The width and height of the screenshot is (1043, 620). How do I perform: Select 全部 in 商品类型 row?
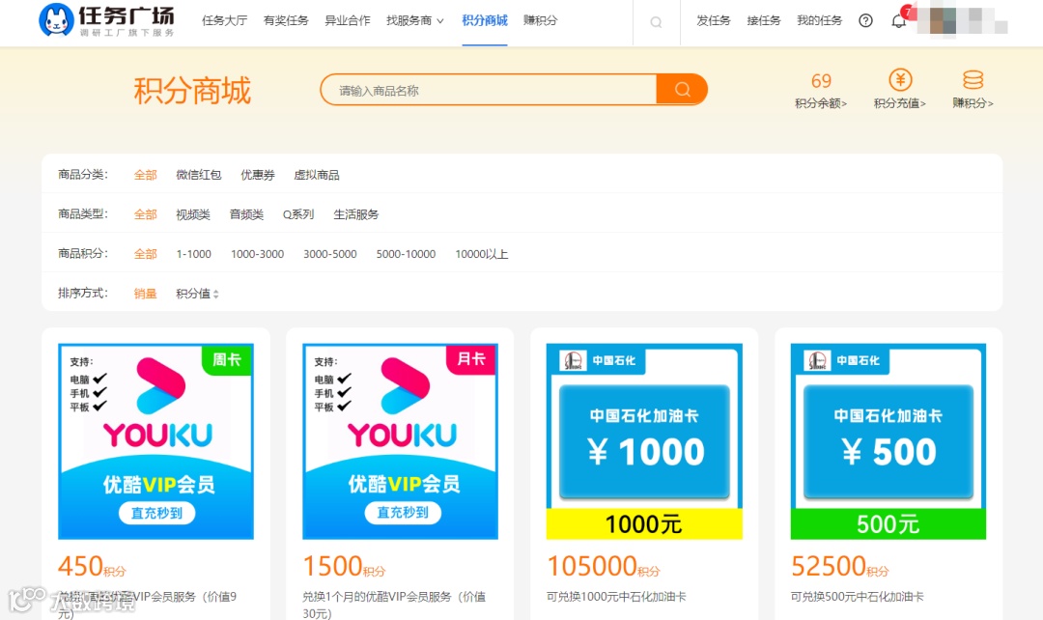tap(145, 214)
